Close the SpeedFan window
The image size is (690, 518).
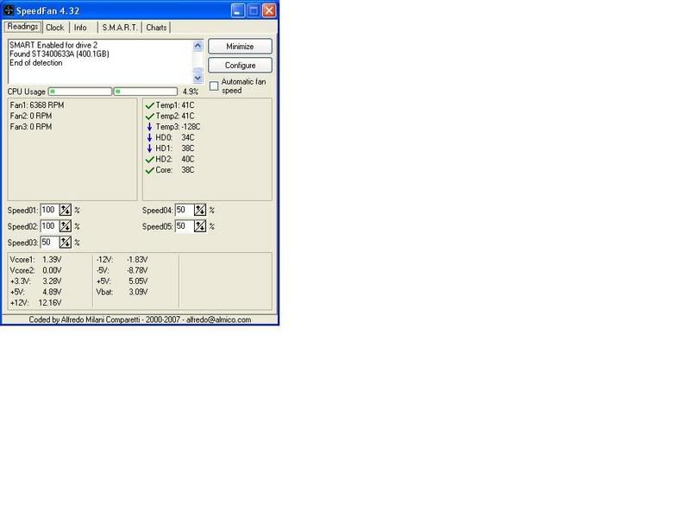[269, 10]
